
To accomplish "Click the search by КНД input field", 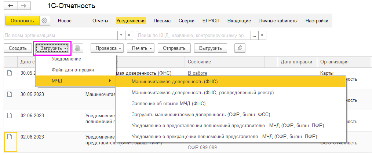I will click(x=193, y=36).
